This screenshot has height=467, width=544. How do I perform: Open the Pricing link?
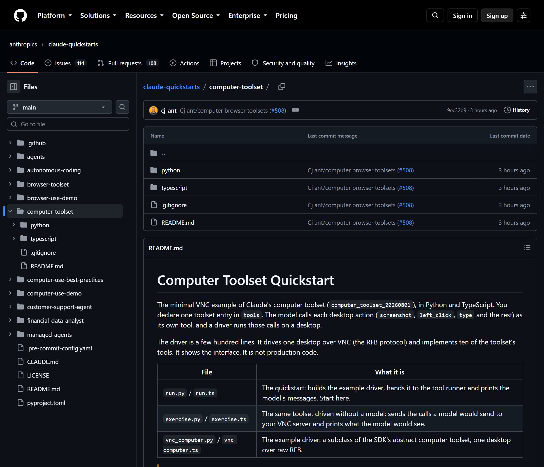[x=286, y=16]
